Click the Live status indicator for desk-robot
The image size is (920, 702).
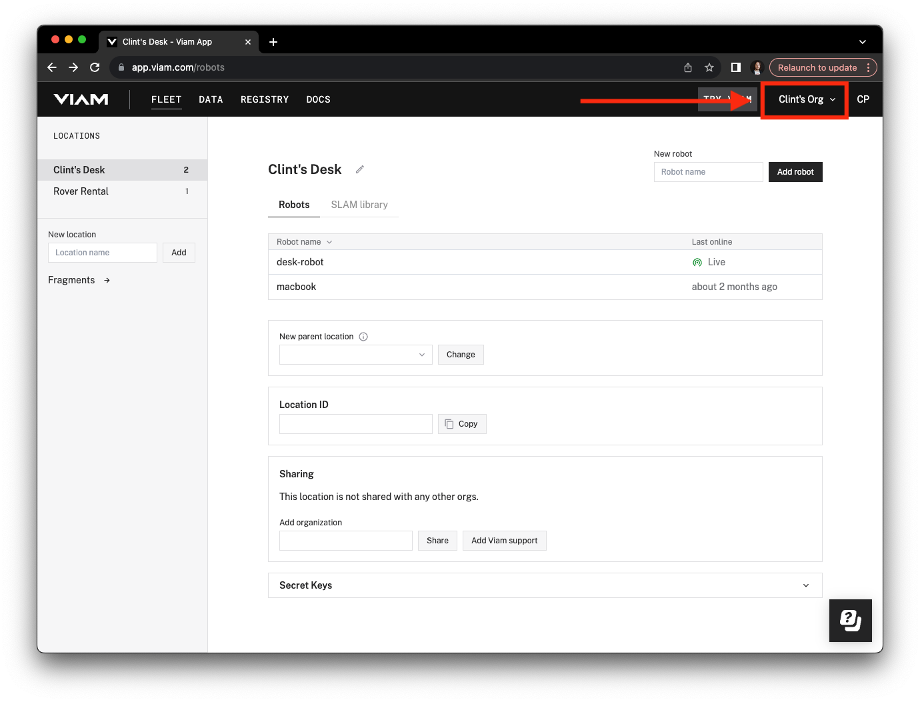pos(697,262)
